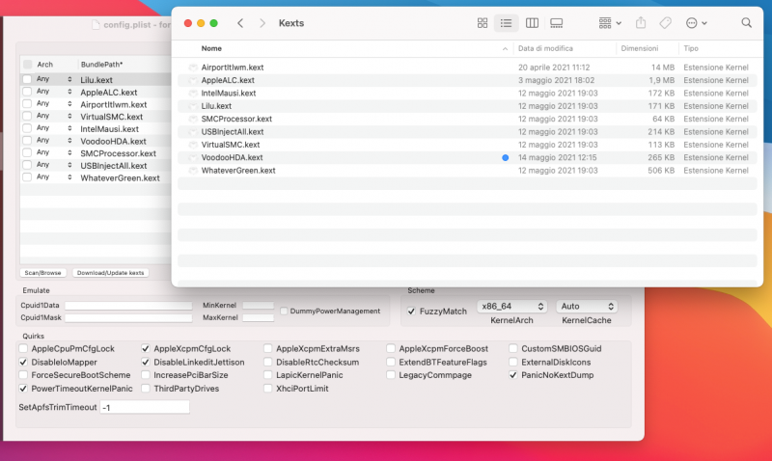The height and width of the screenshot is (461, 772).
Task: Switch Finder to column view
Action: 532,23
